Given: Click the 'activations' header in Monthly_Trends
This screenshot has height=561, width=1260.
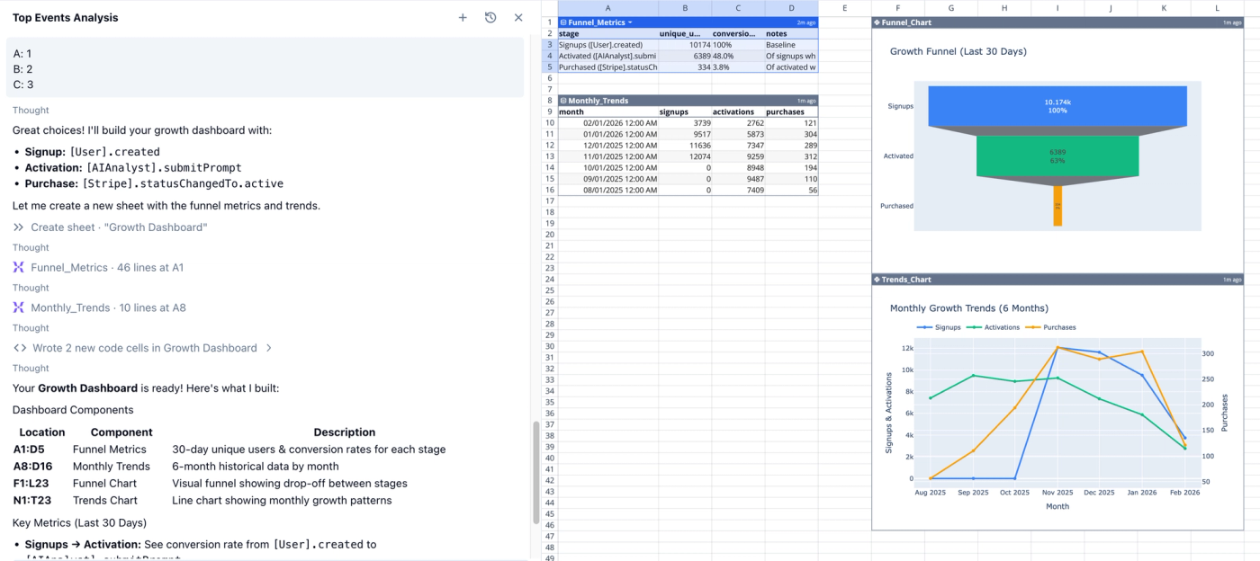Looking at the screenshot, I should coord(738,112).
